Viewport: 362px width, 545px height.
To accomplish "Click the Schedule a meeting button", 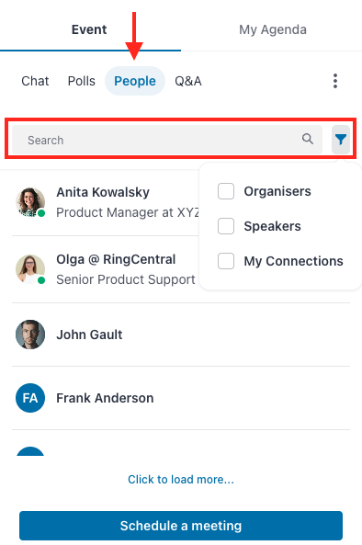I will (x=181, y=526).
